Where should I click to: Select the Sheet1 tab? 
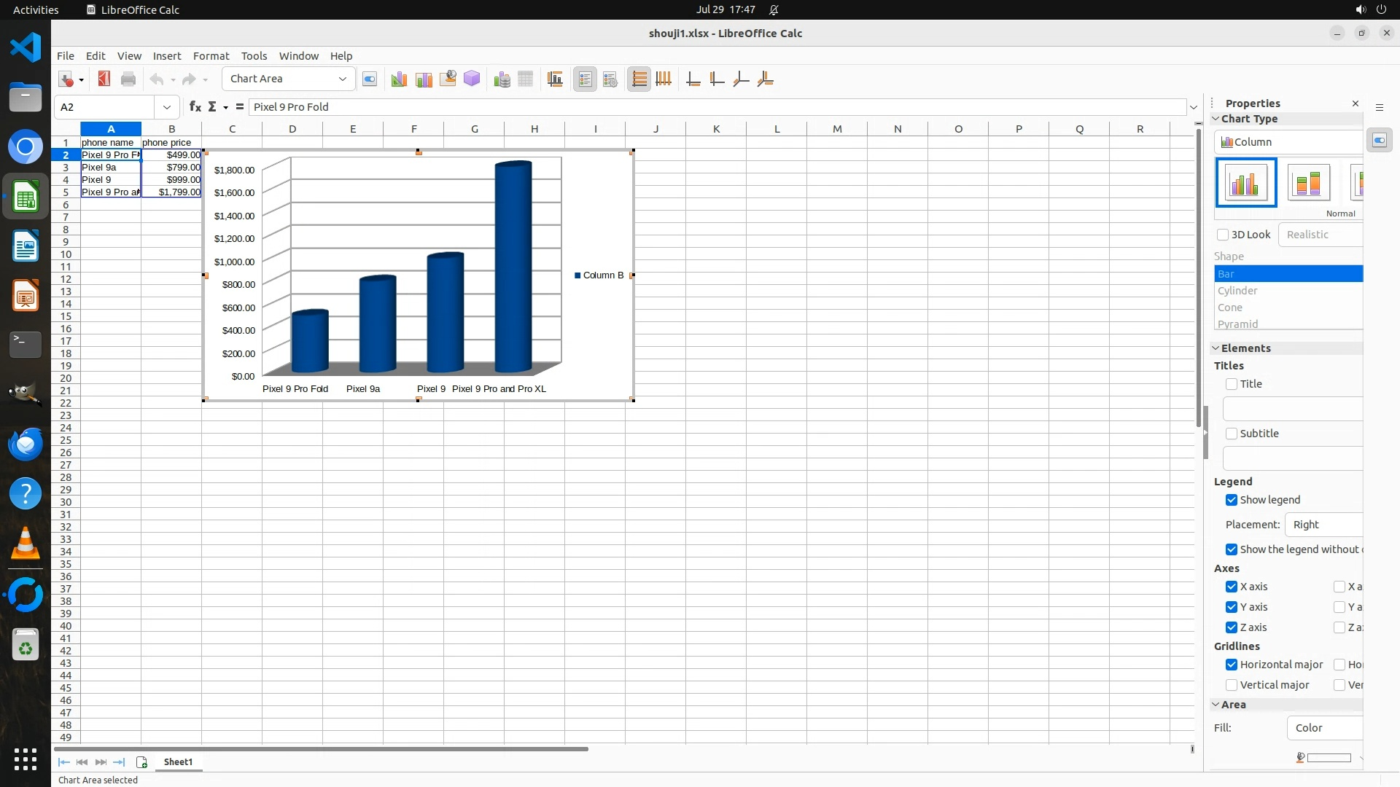[x=178, y=762]
